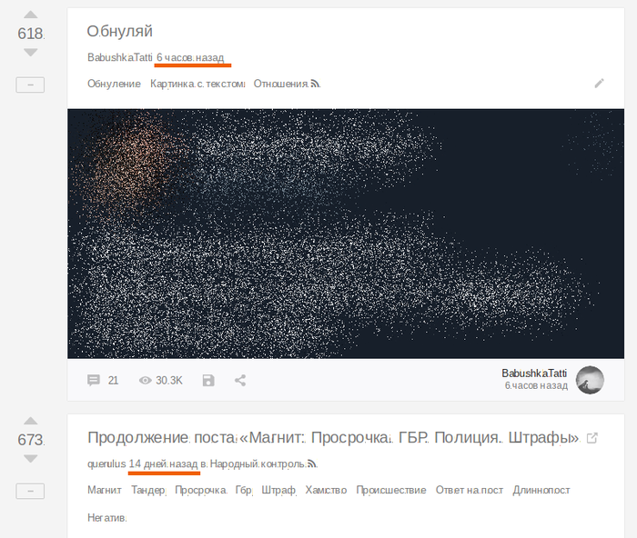
Task: Open external link icon beside the Магнит post title
Action: tap(592, 438)
